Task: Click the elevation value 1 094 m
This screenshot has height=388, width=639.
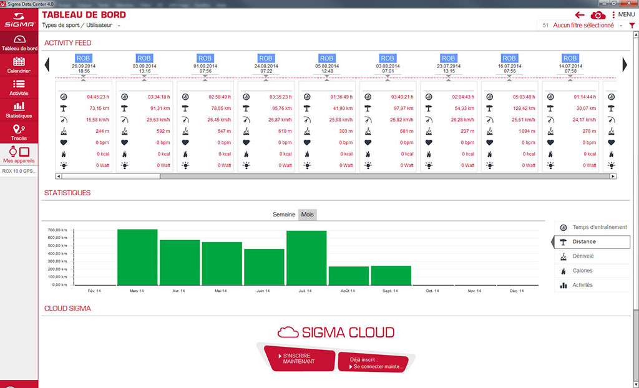Action: point(527,131)
